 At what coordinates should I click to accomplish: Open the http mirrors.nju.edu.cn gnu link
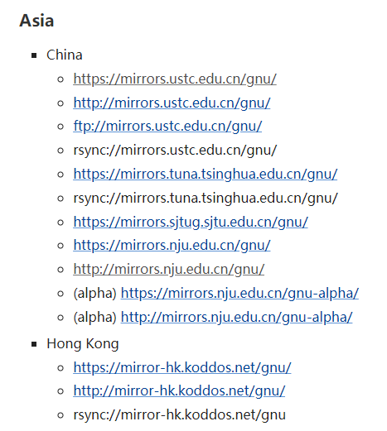point(168,269)
